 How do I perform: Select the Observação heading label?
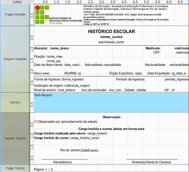click(x=111, y=117)
